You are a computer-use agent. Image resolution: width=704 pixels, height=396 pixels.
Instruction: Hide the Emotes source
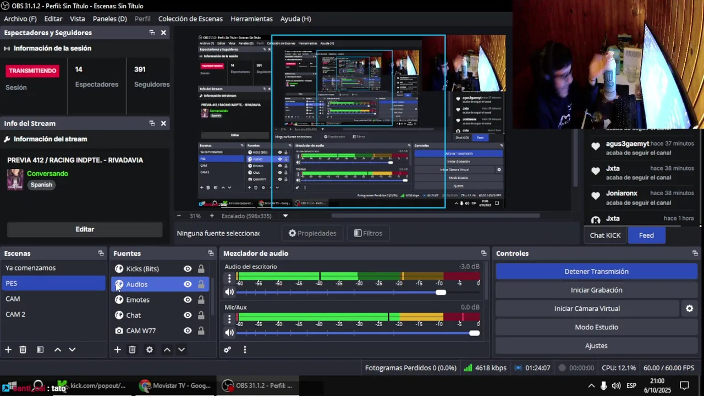[x=188, y=300]
